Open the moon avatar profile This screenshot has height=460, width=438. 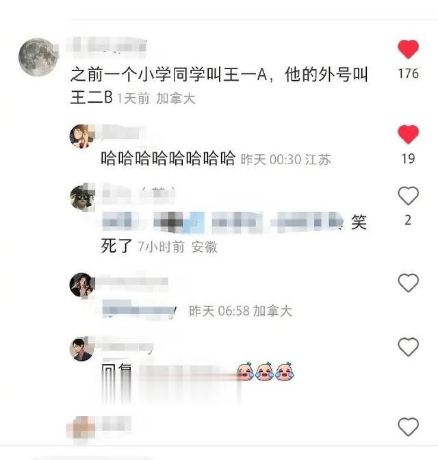click(x=37, y=57)
